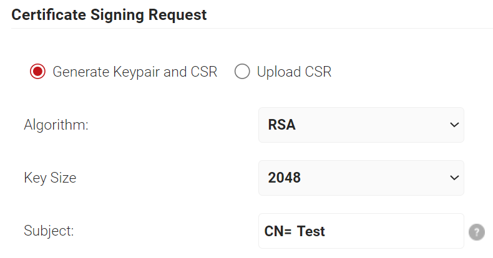Click the Certificate Signing Request heading
This screenshot has width=493, height=258.
click(x=109, y=15)
